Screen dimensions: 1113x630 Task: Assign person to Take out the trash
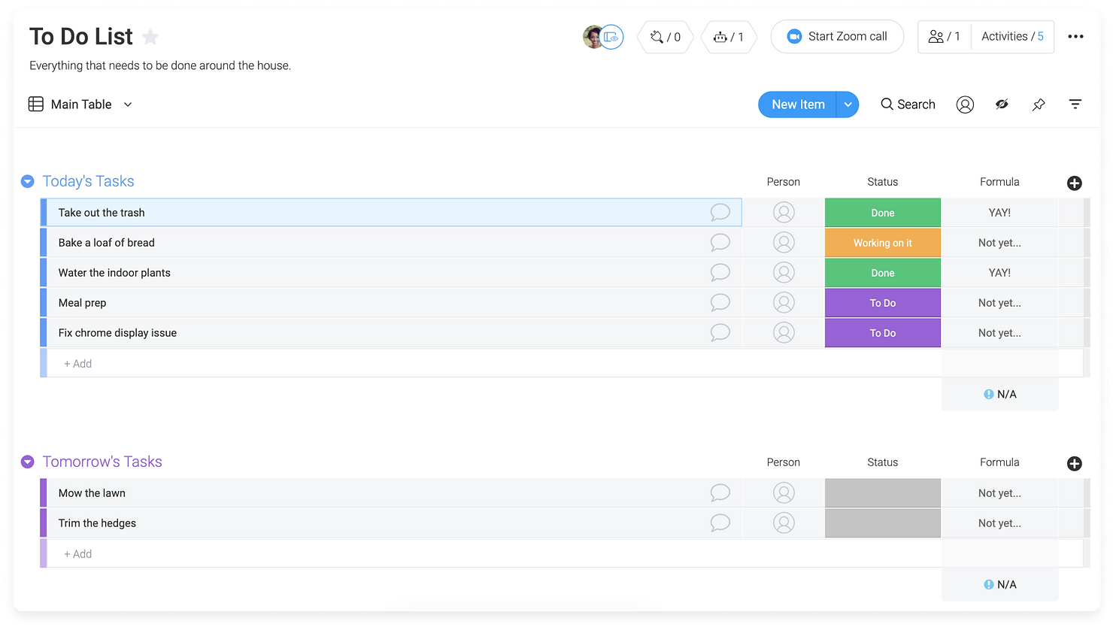coord(784,213)
